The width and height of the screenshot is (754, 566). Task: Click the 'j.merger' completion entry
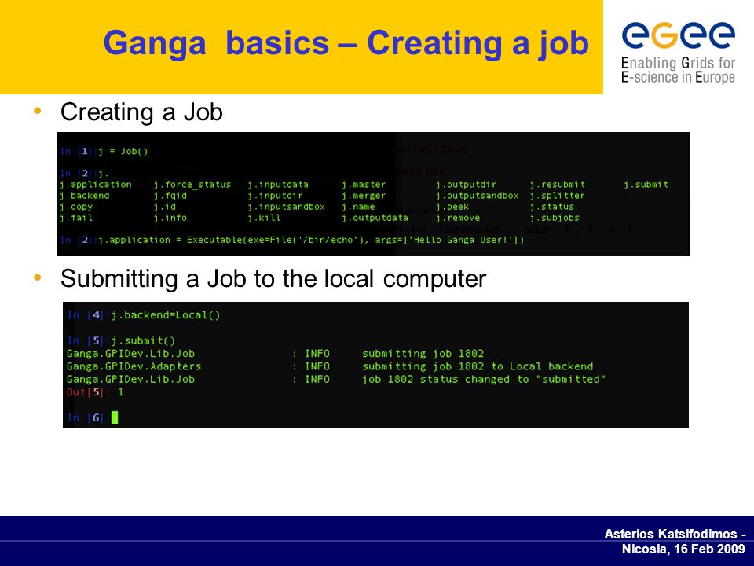[x=364, y=196]
